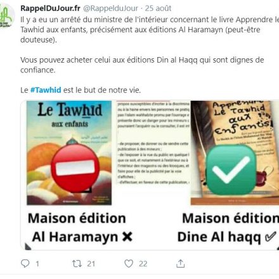Open RappelDuJour profile avatar
279x279 pixels.
6,17
